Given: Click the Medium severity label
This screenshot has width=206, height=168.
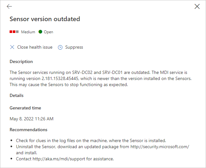Looking at the screenshot, I should click(x=28, y=32).
